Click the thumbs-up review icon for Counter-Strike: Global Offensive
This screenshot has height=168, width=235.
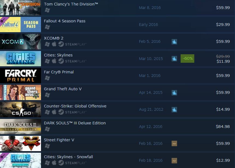[174, 110]
